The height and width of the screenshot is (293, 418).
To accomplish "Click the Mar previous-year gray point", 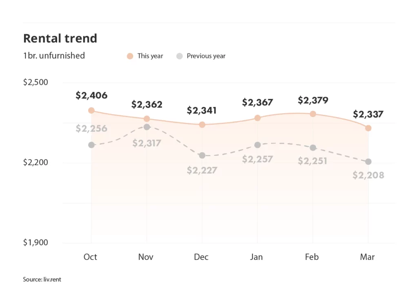I will point(368,162).
